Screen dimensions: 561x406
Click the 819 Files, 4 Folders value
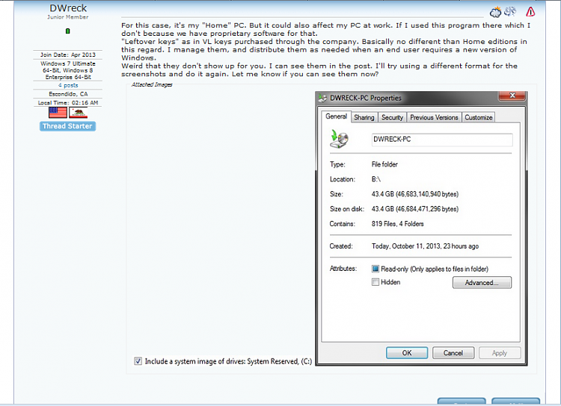point(397,224)
